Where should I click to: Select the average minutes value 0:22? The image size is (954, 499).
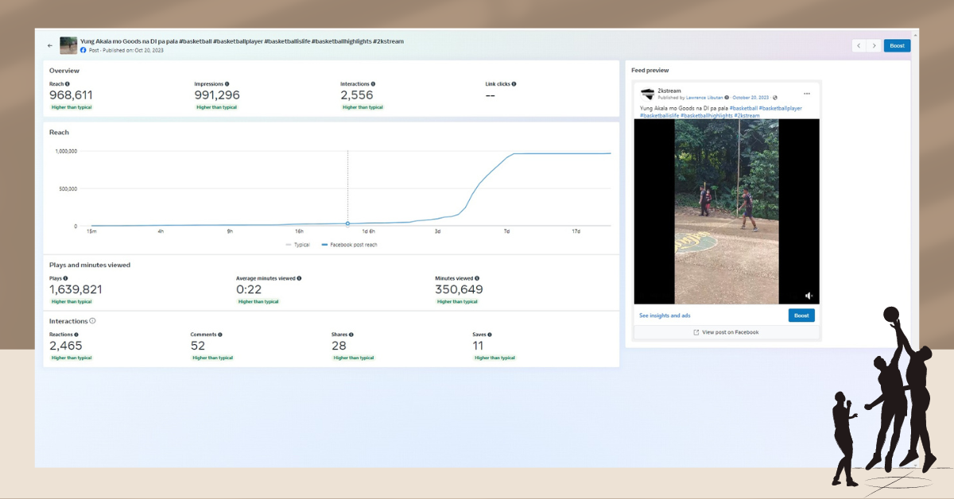[x=249, y=290]
